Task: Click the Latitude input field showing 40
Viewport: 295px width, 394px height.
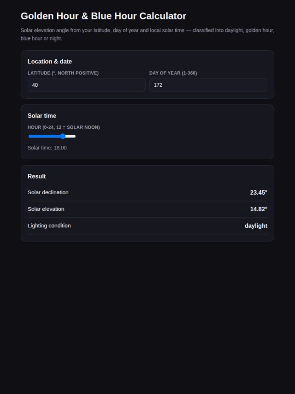Action: coord(86,85)
